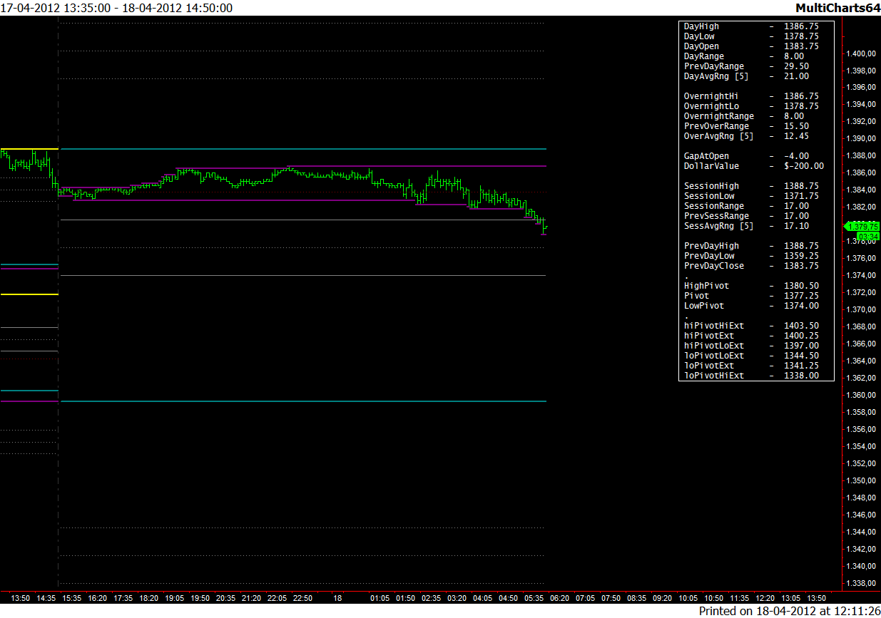Select the 1,386.00 price axis label
Viewport: 881px width, 618px height.
tap(861, 173)
